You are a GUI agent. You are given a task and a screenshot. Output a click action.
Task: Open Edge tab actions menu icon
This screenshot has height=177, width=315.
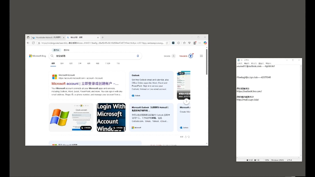pyautogui.click(x=28, y=37)
